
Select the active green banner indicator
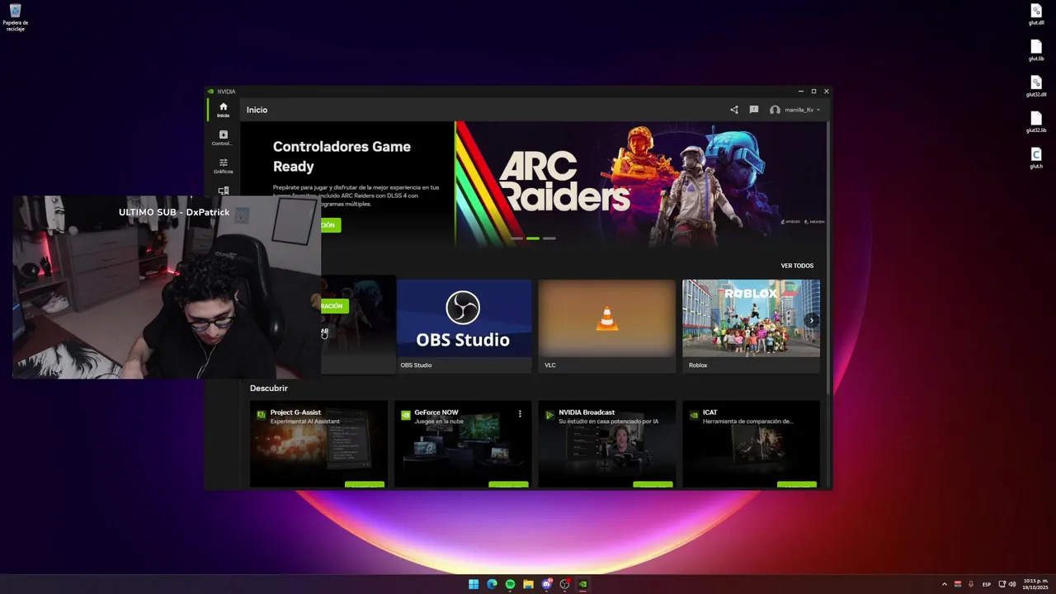tap(533, 238)
